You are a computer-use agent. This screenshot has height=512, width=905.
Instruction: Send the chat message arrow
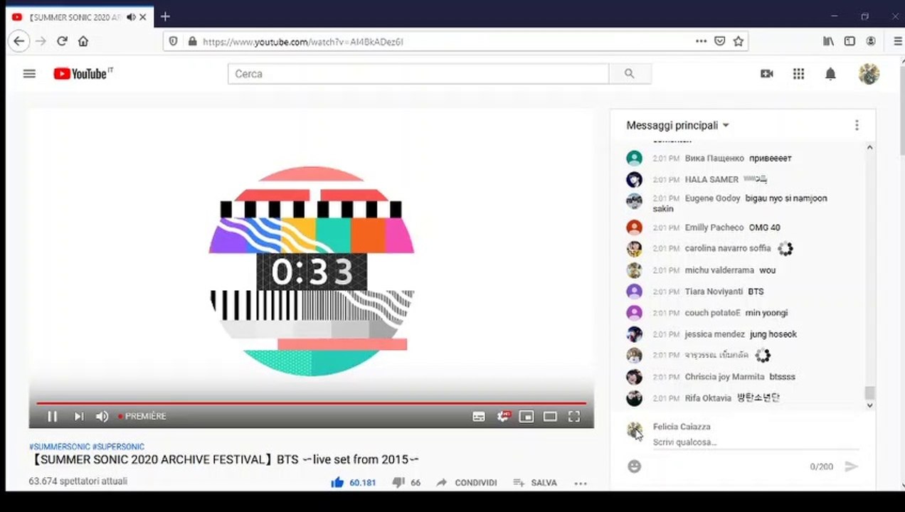(851, 466)
